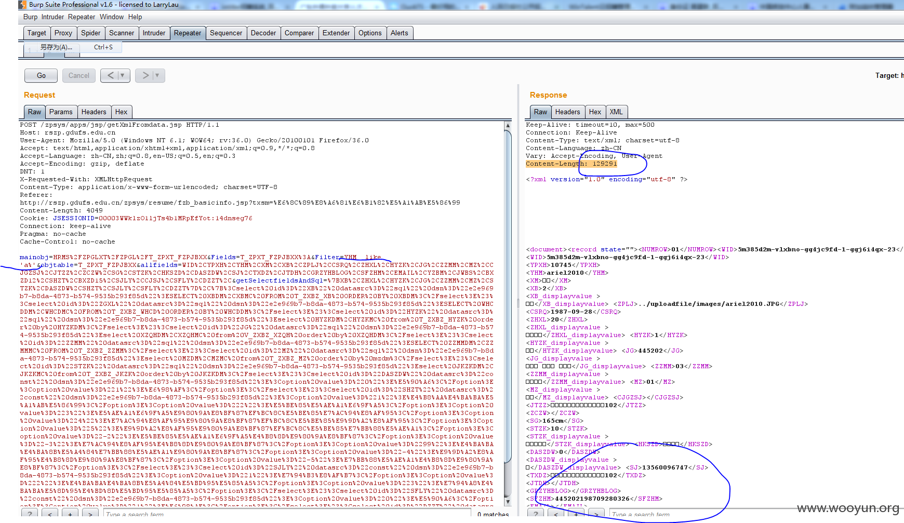Click the Go button to send request
The width and height of the screenshot is (904, 523).
tap(41, 75)
